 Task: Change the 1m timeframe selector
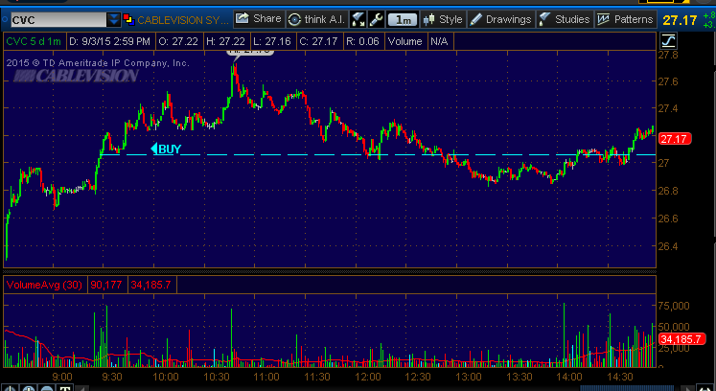pos(404,18)
